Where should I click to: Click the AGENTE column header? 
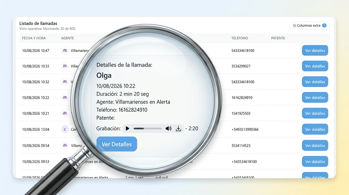(x=67, y=38)
